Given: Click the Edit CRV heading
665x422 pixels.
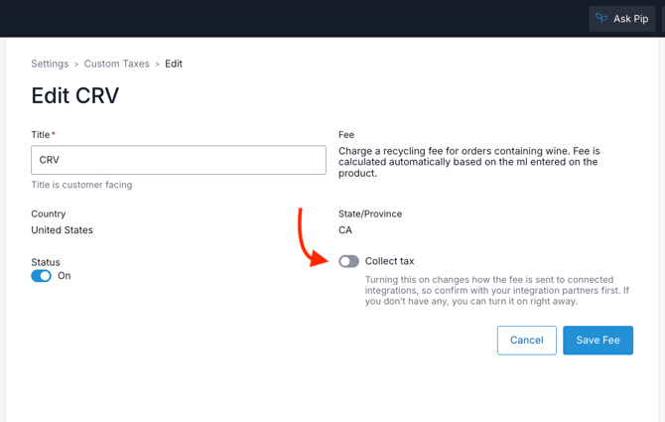Looking at the screenshot, I should point(75,95).
